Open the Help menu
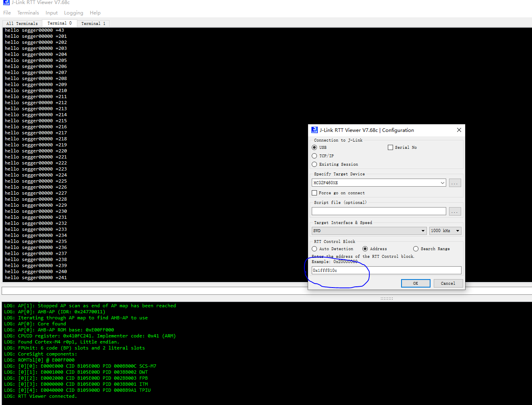This screenshot has width=532, height=405. [95, 13]
